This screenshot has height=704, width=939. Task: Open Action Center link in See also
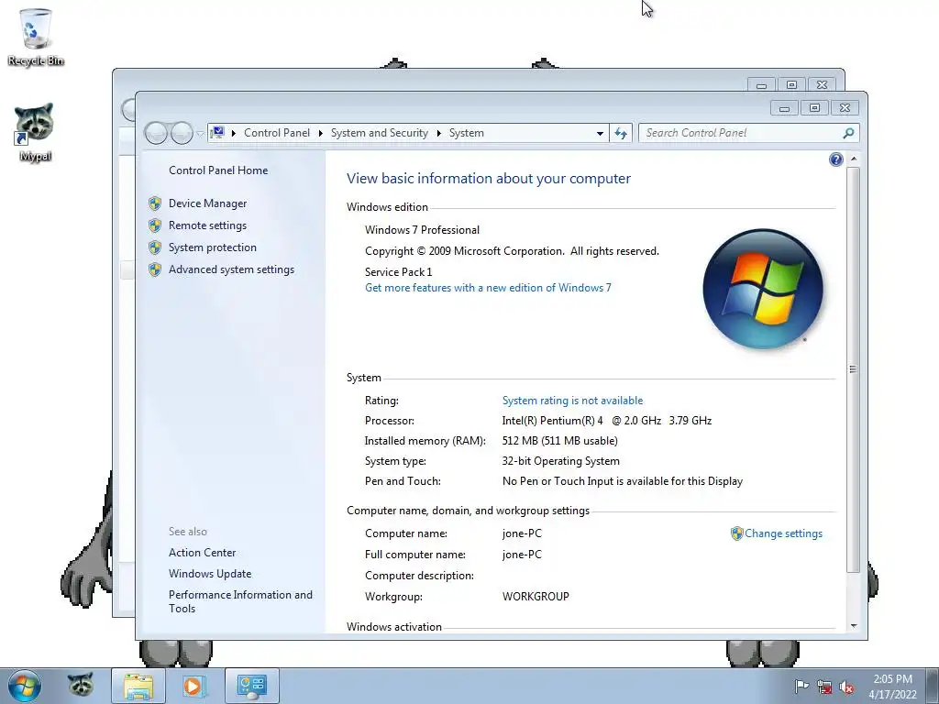pos(202,553)
